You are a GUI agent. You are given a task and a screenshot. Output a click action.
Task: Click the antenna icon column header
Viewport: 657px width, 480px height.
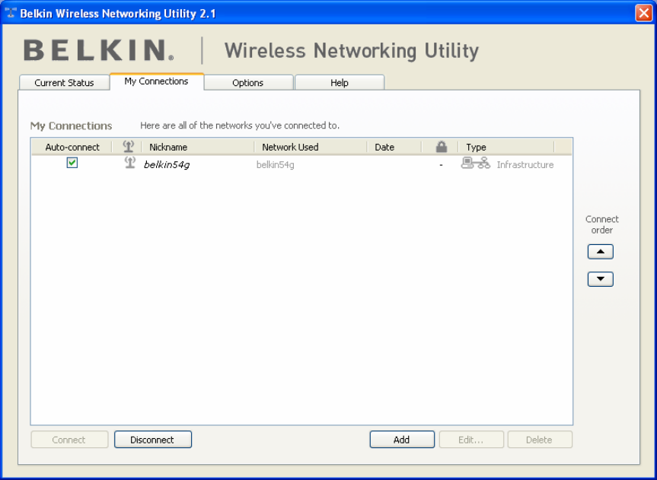coord(128,147)
